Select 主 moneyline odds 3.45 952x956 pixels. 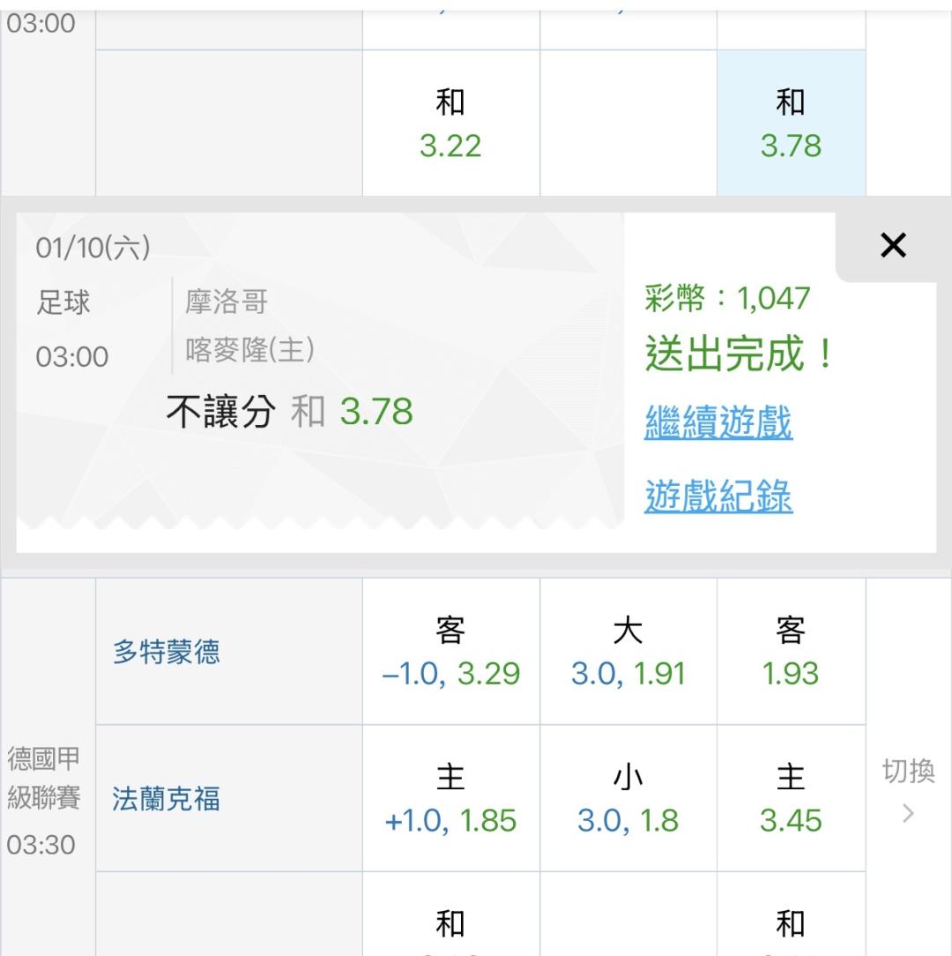click(x=791, y=799)
